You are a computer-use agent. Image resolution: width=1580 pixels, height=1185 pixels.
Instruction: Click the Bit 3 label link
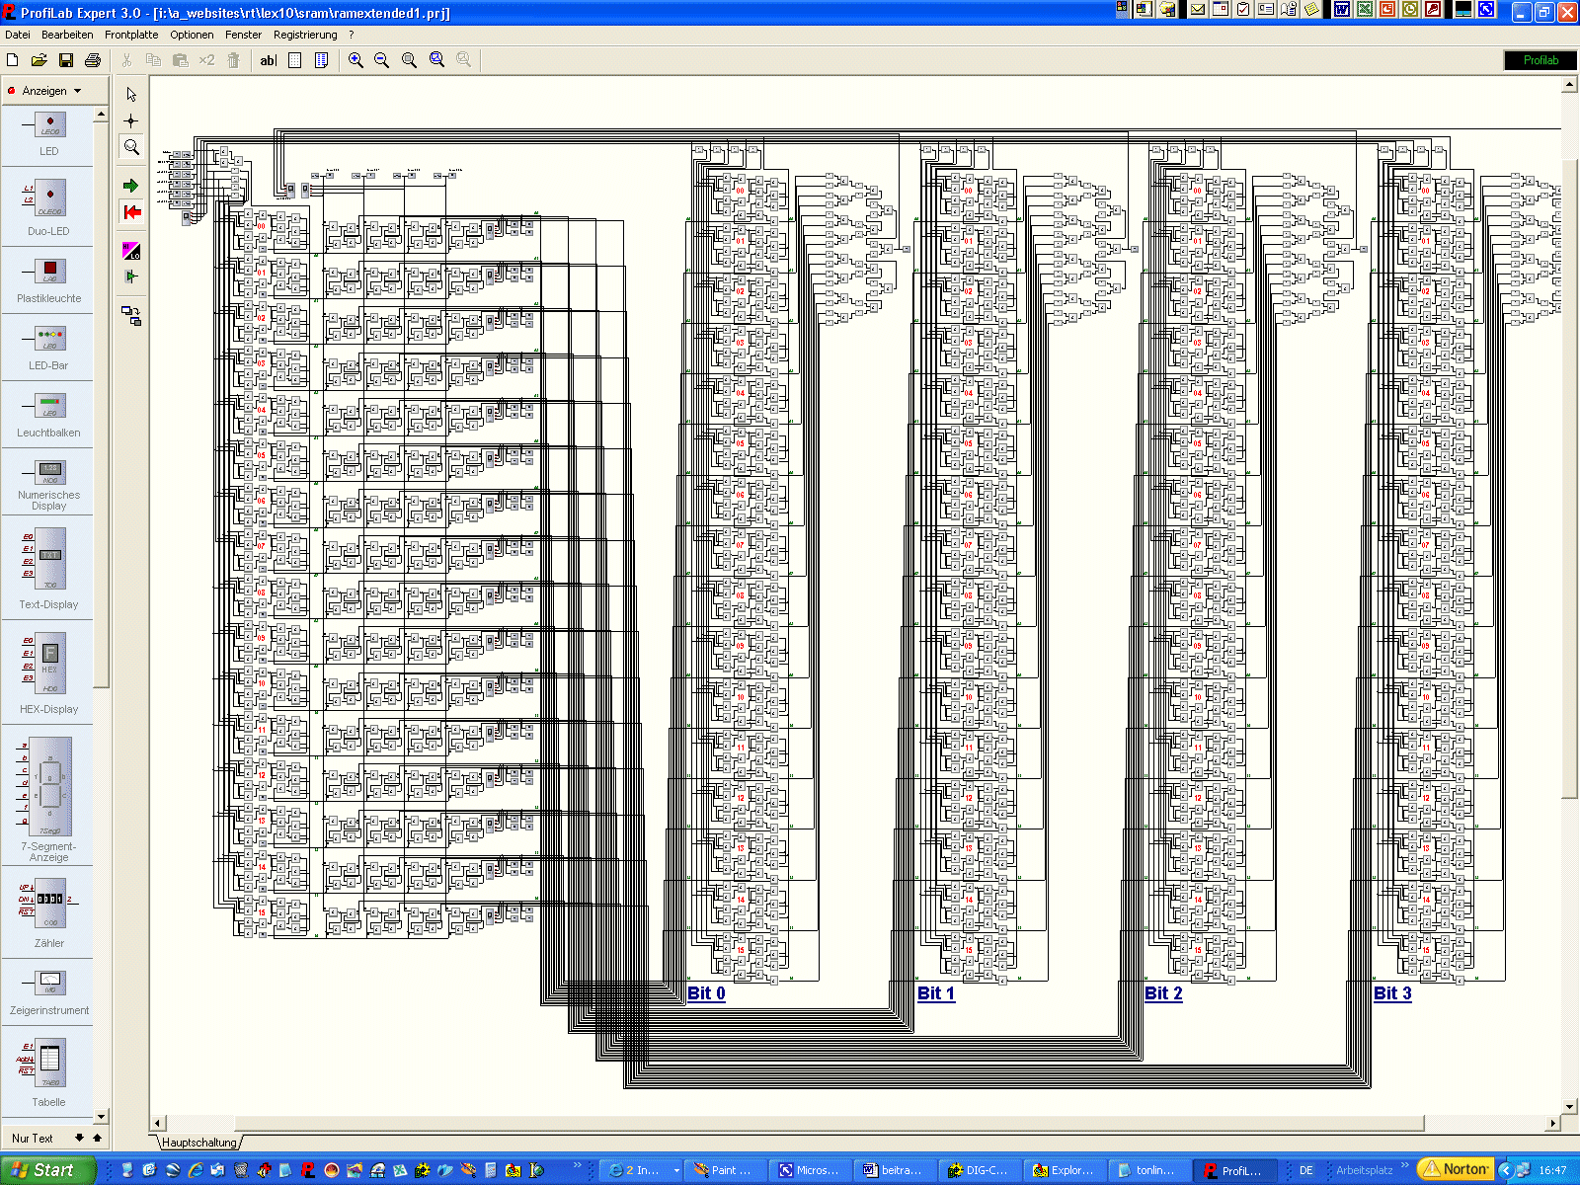1392,993
